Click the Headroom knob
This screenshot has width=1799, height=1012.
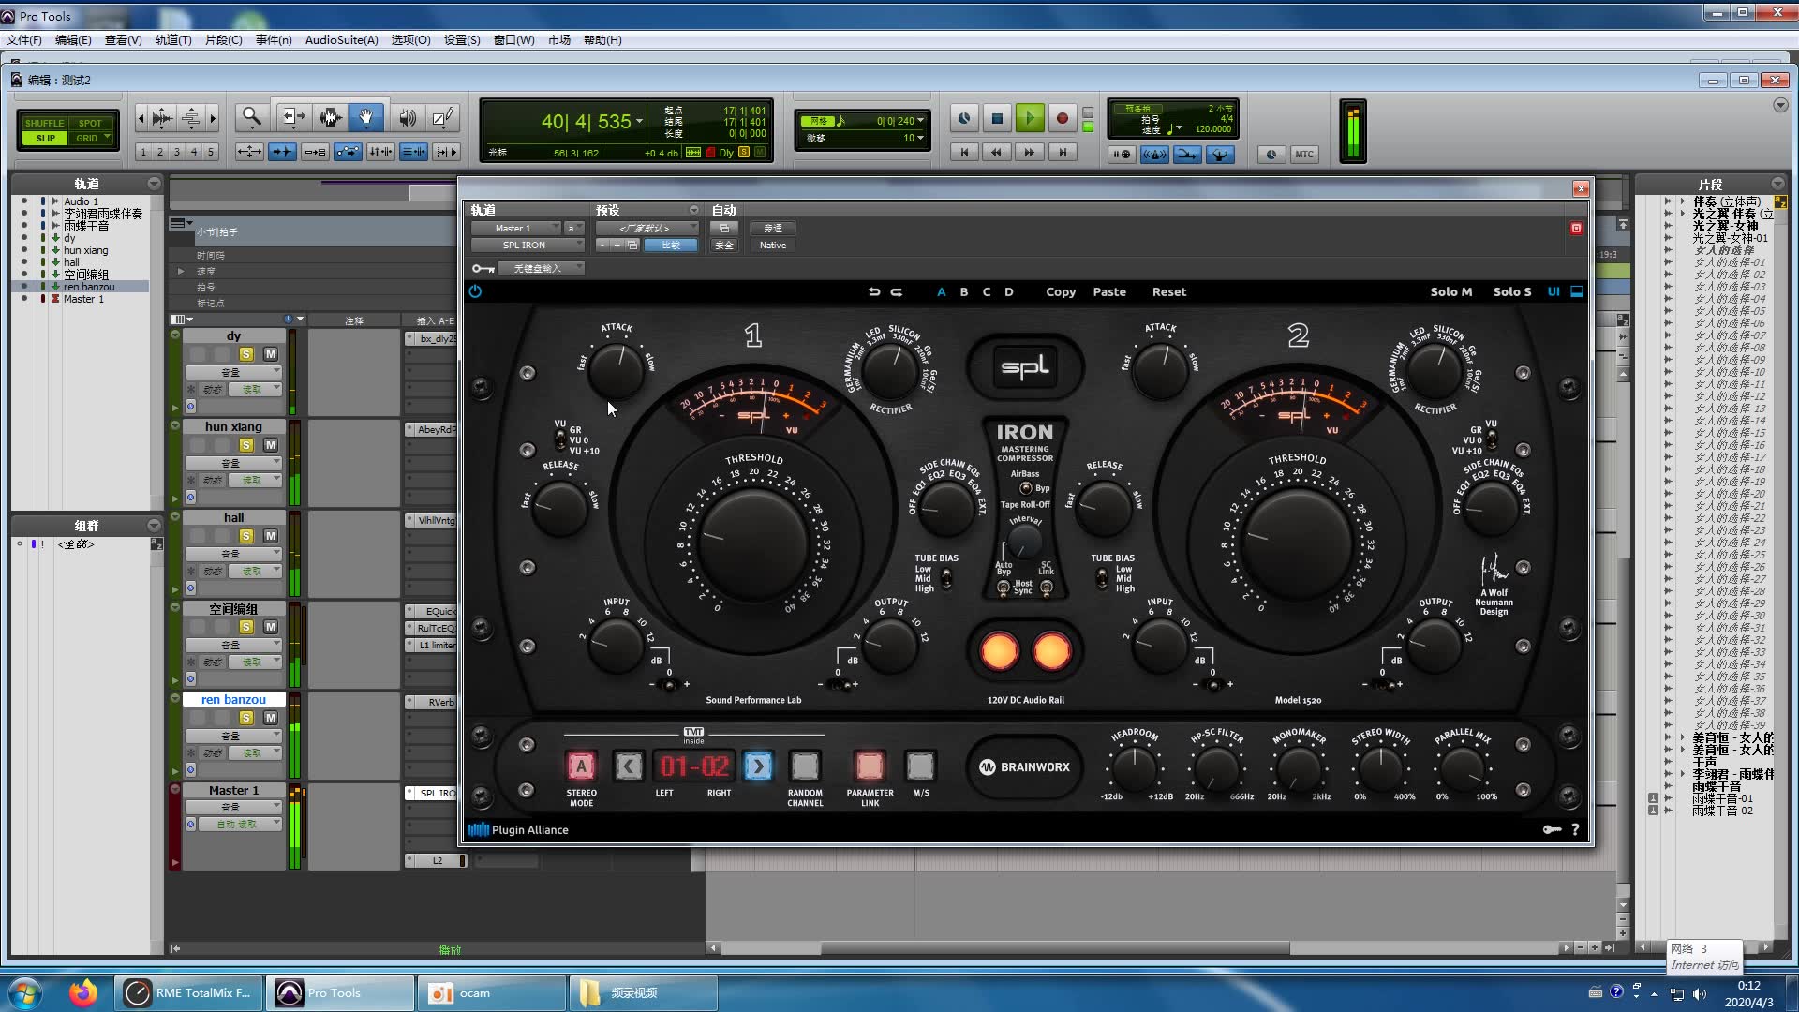coord(1134,768)
